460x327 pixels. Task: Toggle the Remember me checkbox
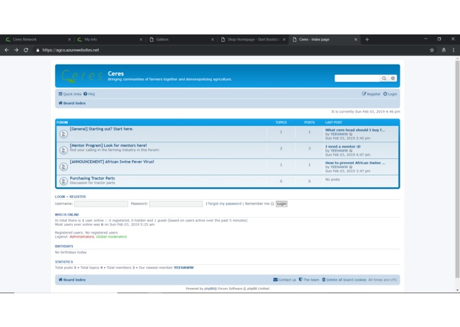tap(272, 204)
